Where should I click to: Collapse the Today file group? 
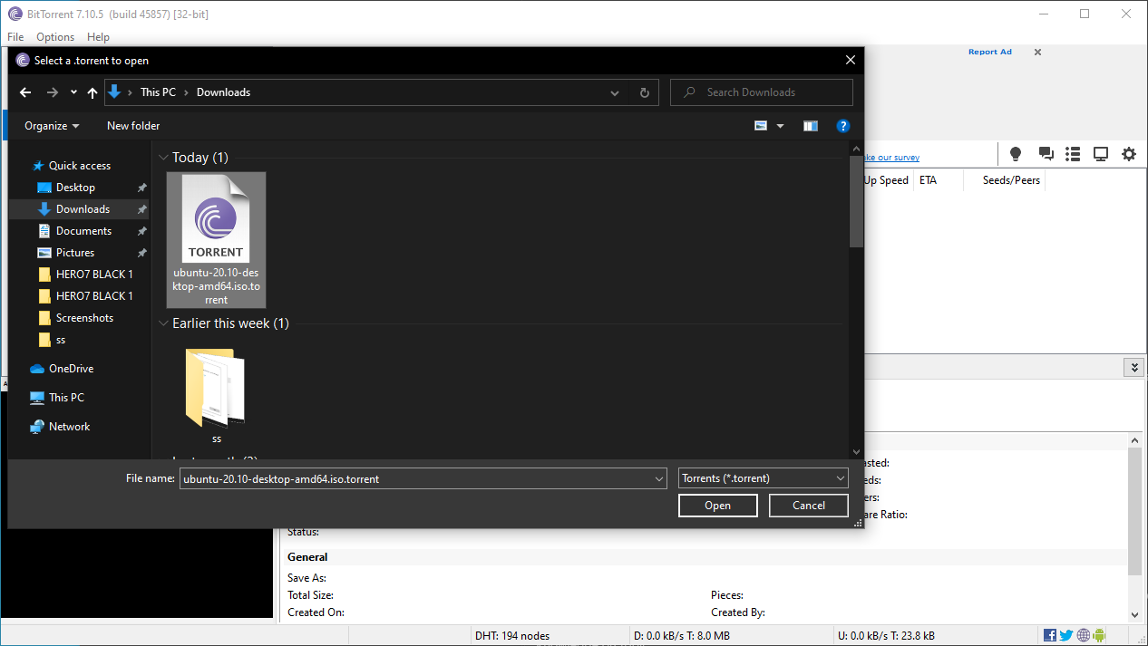[163, 158]
